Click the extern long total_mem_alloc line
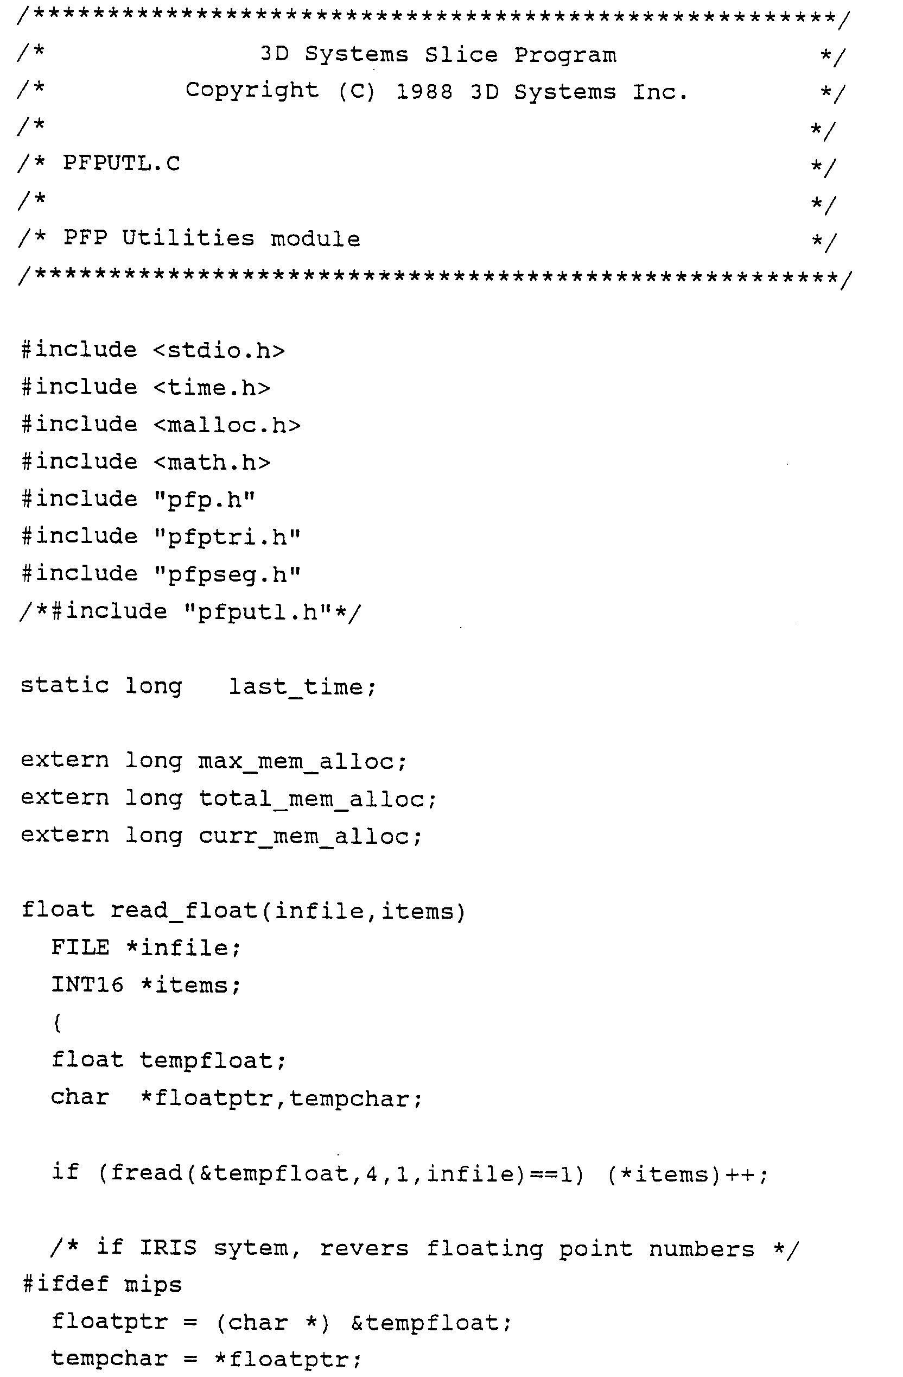 pos(228,798)
